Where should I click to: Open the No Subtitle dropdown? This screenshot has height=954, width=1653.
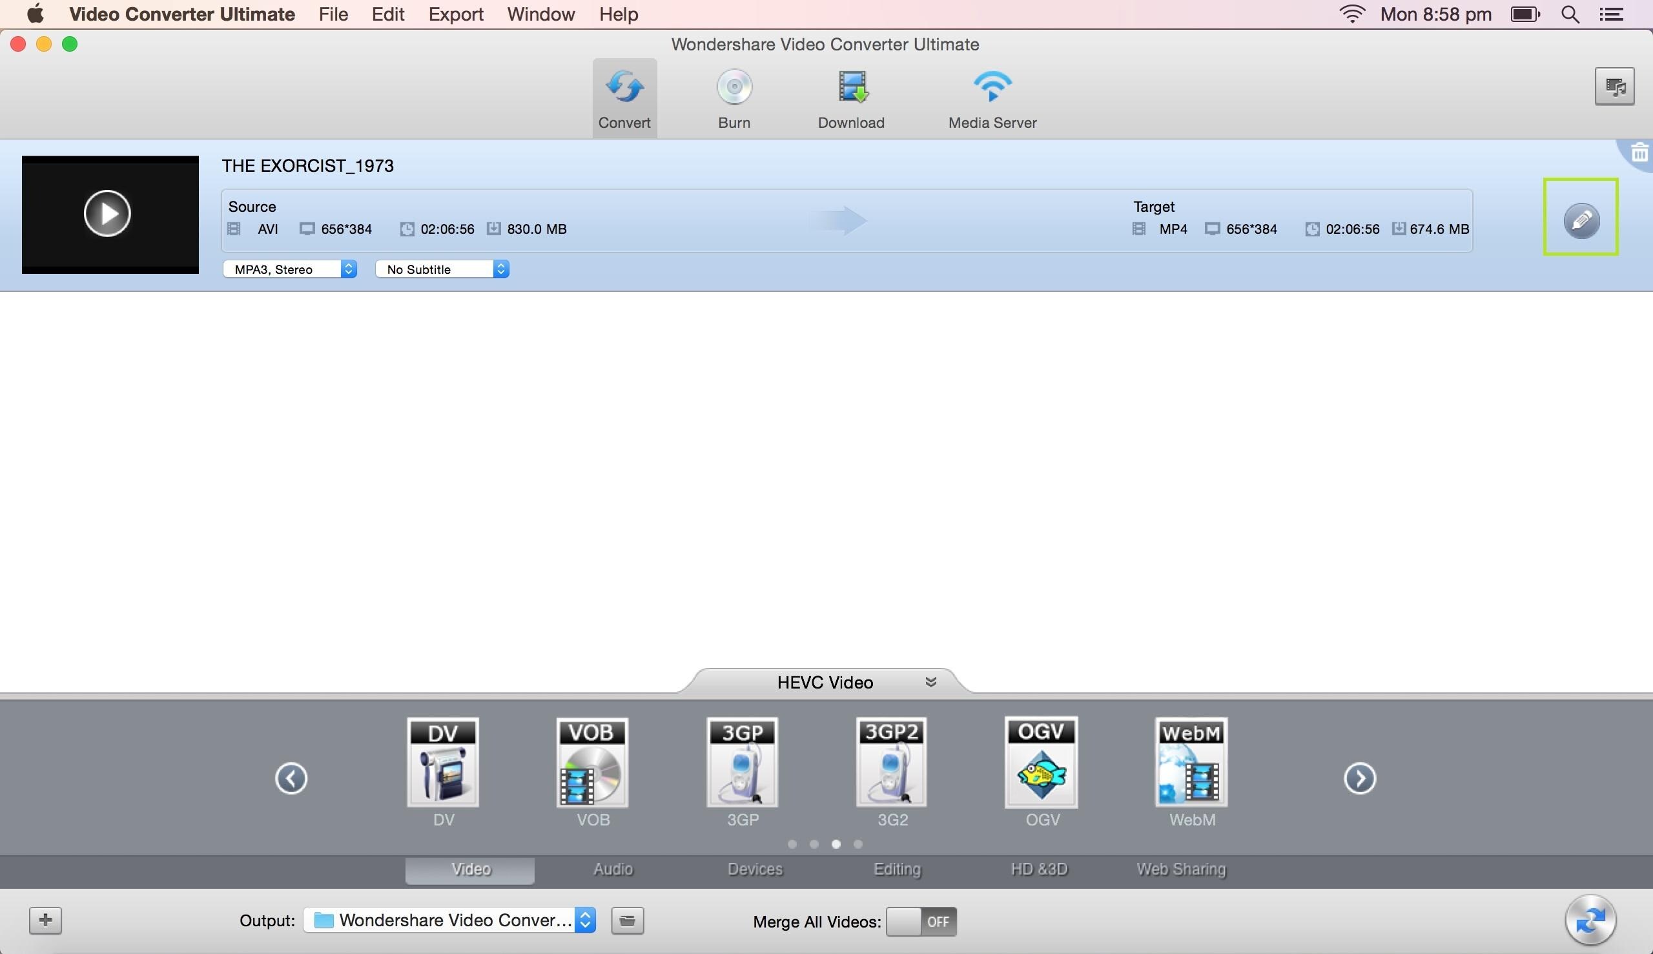pyautogui.click(x=442, y=269)
